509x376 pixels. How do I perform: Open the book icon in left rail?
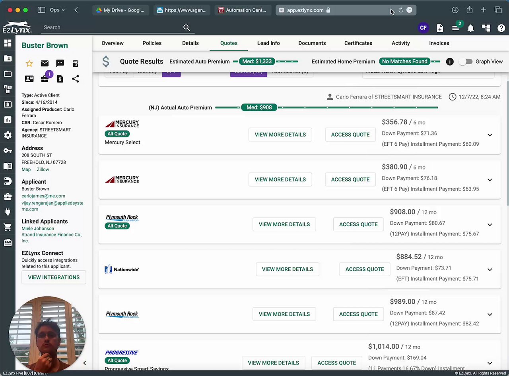pos(8,166)
